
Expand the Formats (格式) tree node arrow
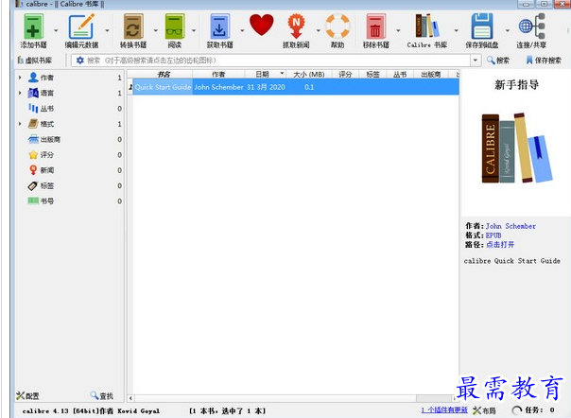[20, 124]
